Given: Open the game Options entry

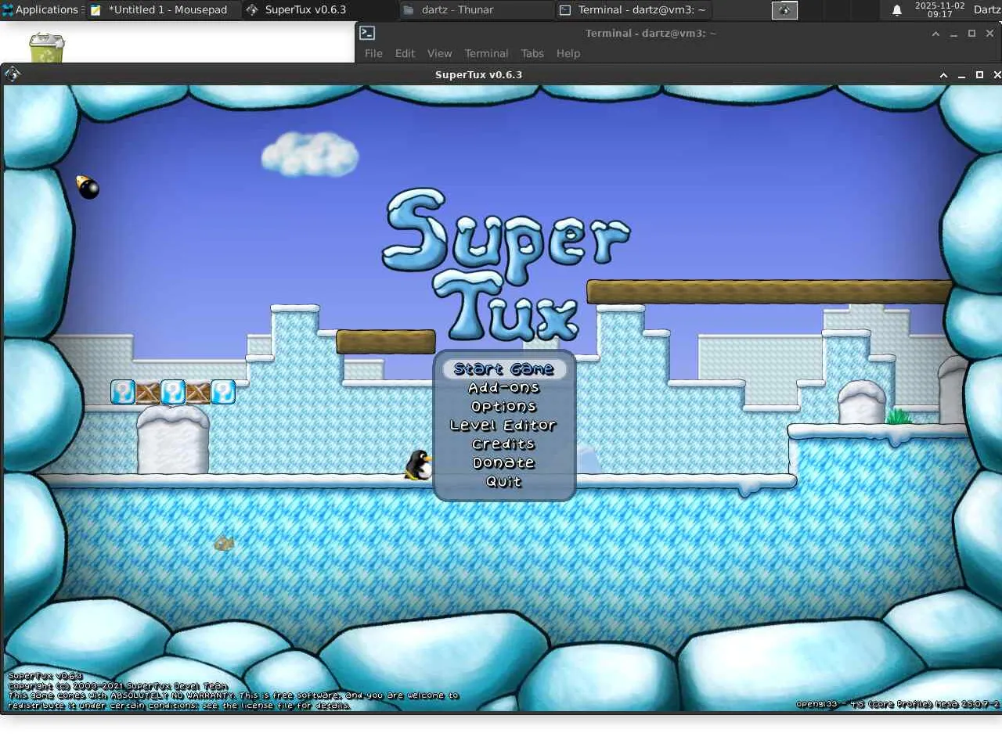Looking at the screenshot, I should (x=504, y=406).
